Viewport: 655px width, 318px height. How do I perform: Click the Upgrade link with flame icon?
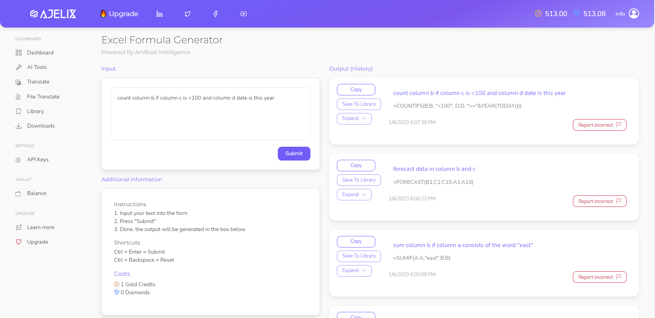click(x=119, y=14)
